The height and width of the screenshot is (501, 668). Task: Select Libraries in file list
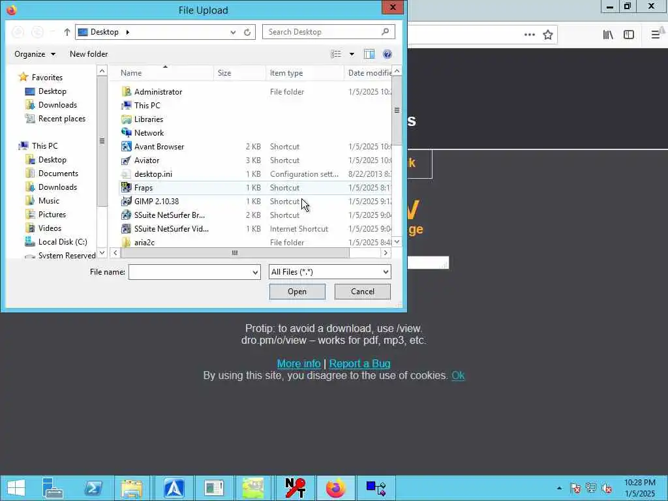pos(255,119)
